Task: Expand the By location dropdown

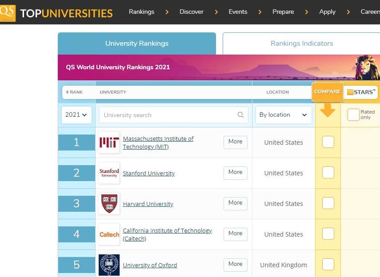Action: coord(283,115)
